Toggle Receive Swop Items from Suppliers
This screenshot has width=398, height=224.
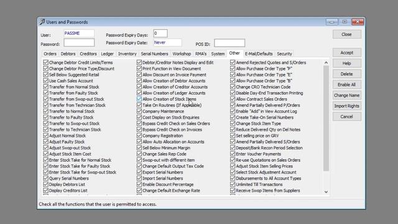tap(233, 190)
